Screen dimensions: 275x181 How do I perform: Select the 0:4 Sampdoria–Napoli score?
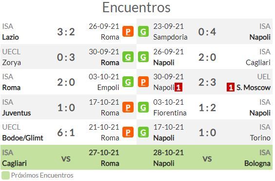pos(207,32)
